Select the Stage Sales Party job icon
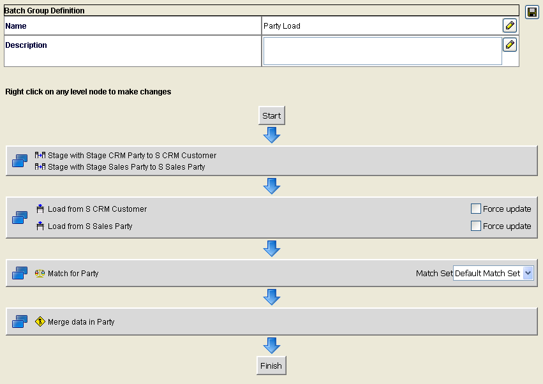This screenshot has height=384, width=543. [39, 165]
